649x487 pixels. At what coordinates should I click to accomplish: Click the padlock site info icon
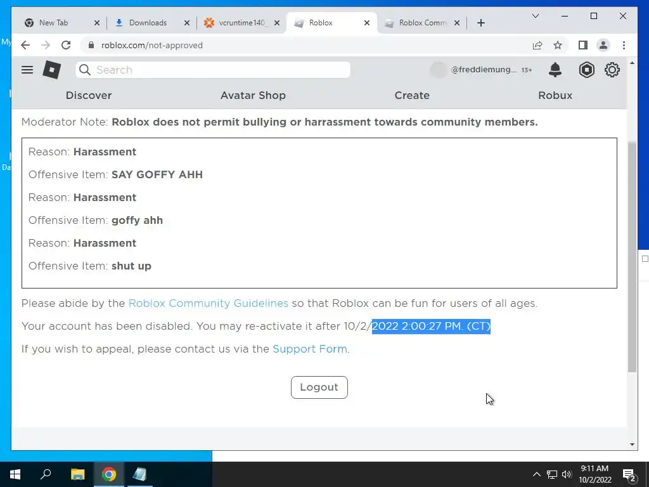click(91, 45)
